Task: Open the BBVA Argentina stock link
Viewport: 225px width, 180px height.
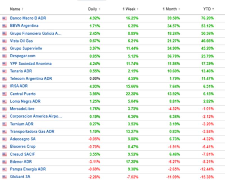Action: 24,26
